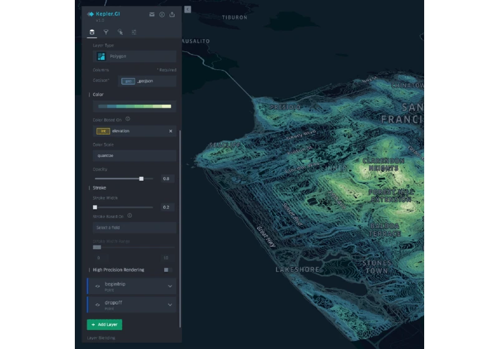The image size is (499, 349).
Task: Open the _geojson column selector
Action: pyautogui.click(x=147, y=81)
